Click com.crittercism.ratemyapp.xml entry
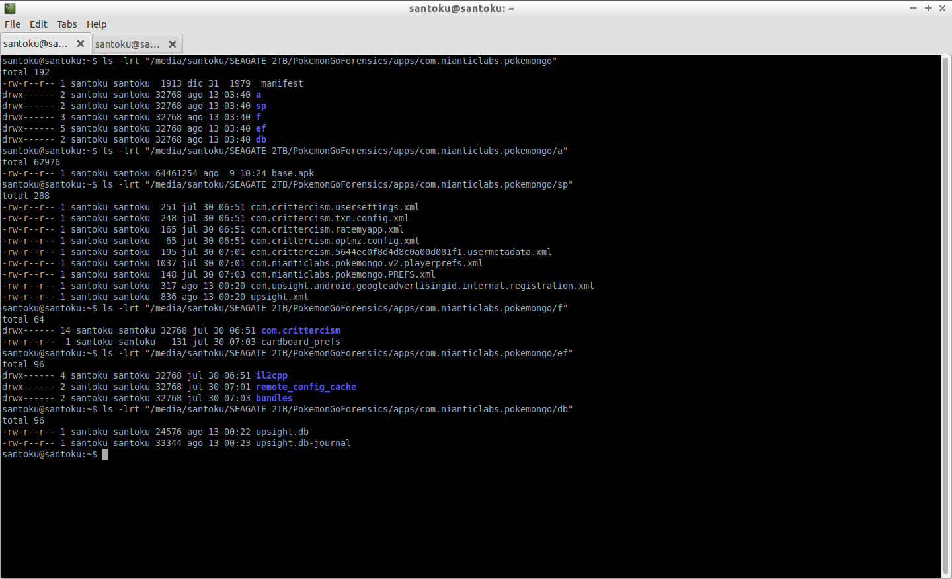Image resolution: width=952 pixels, height=579 pixels. point(327,229)
